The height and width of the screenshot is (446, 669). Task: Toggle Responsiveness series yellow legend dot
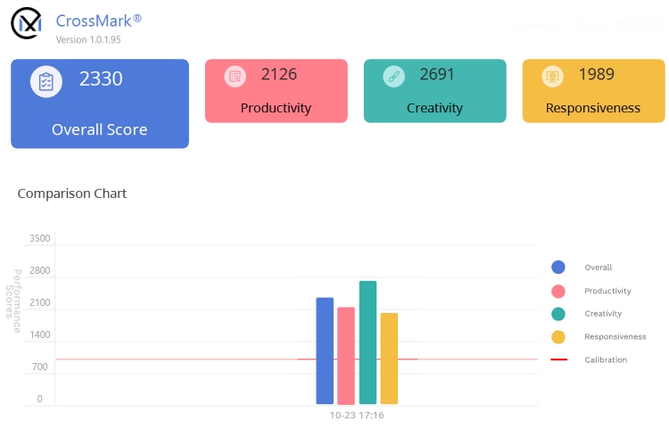point(558,337)
